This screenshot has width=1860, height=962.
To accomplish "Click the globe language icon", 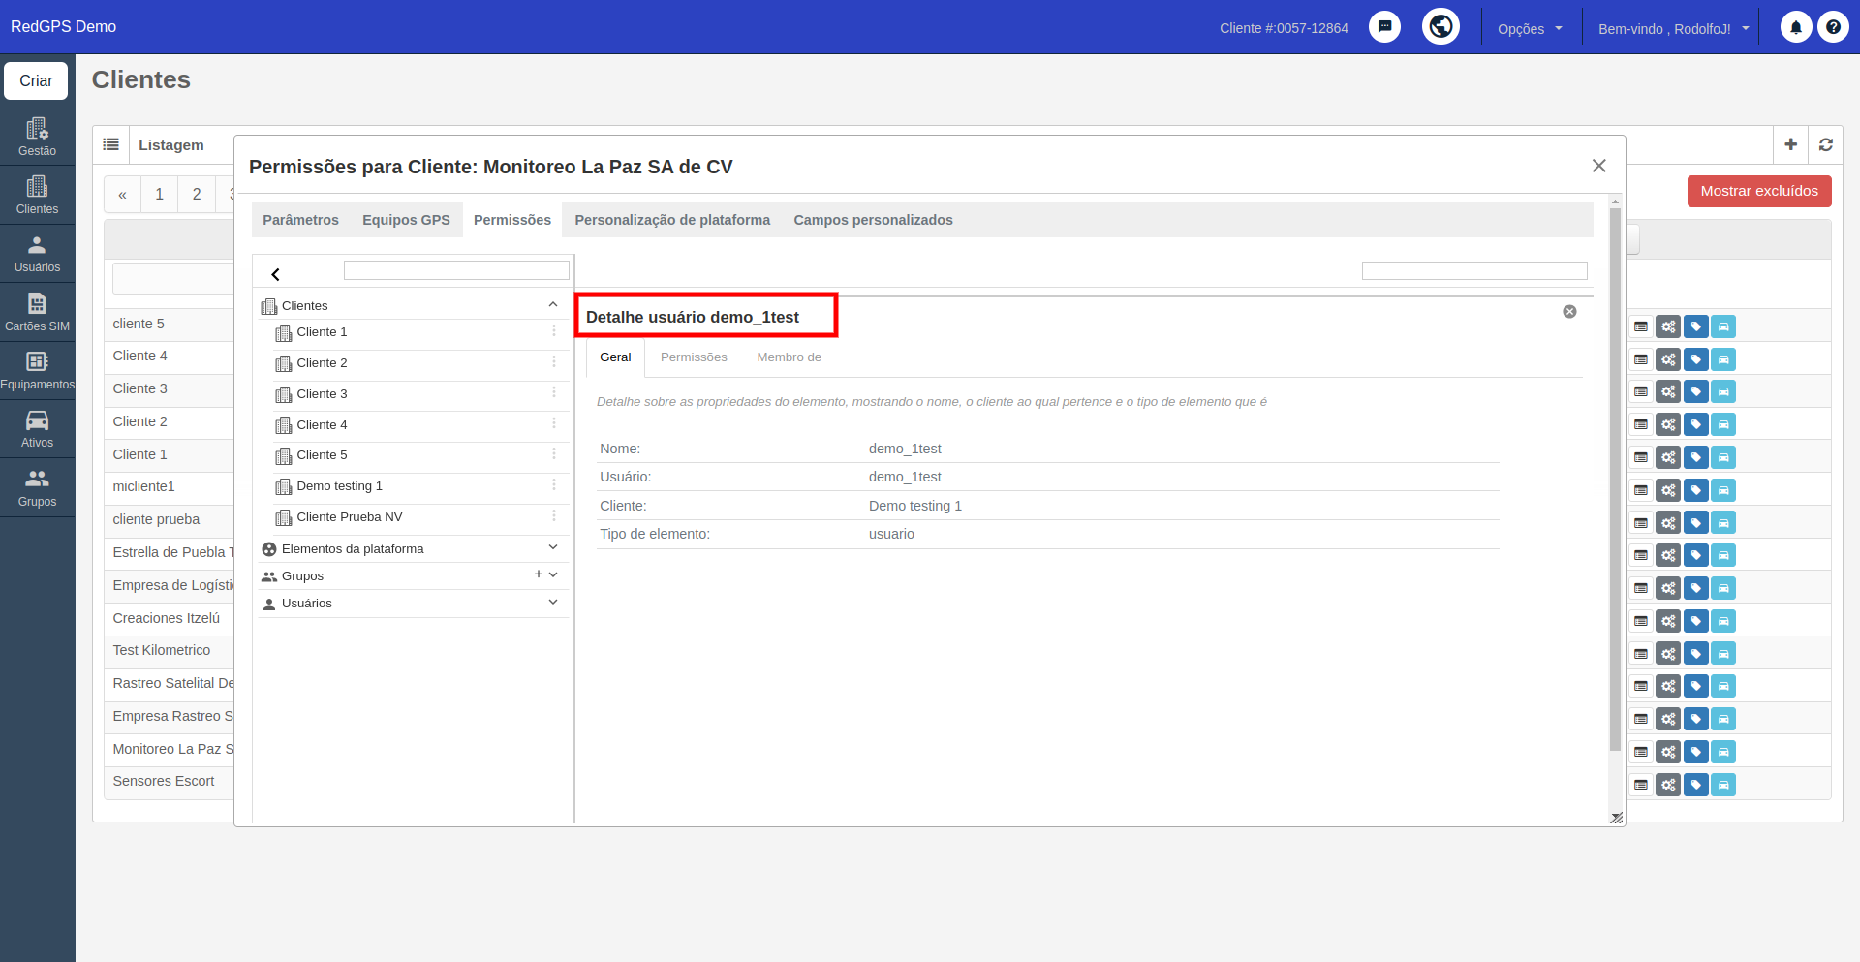I will (x=1441, y=26).
